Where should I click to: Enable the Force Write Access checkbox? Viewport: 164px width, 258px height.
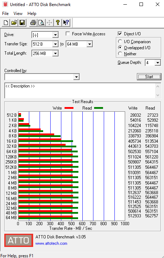coord(68,34)
